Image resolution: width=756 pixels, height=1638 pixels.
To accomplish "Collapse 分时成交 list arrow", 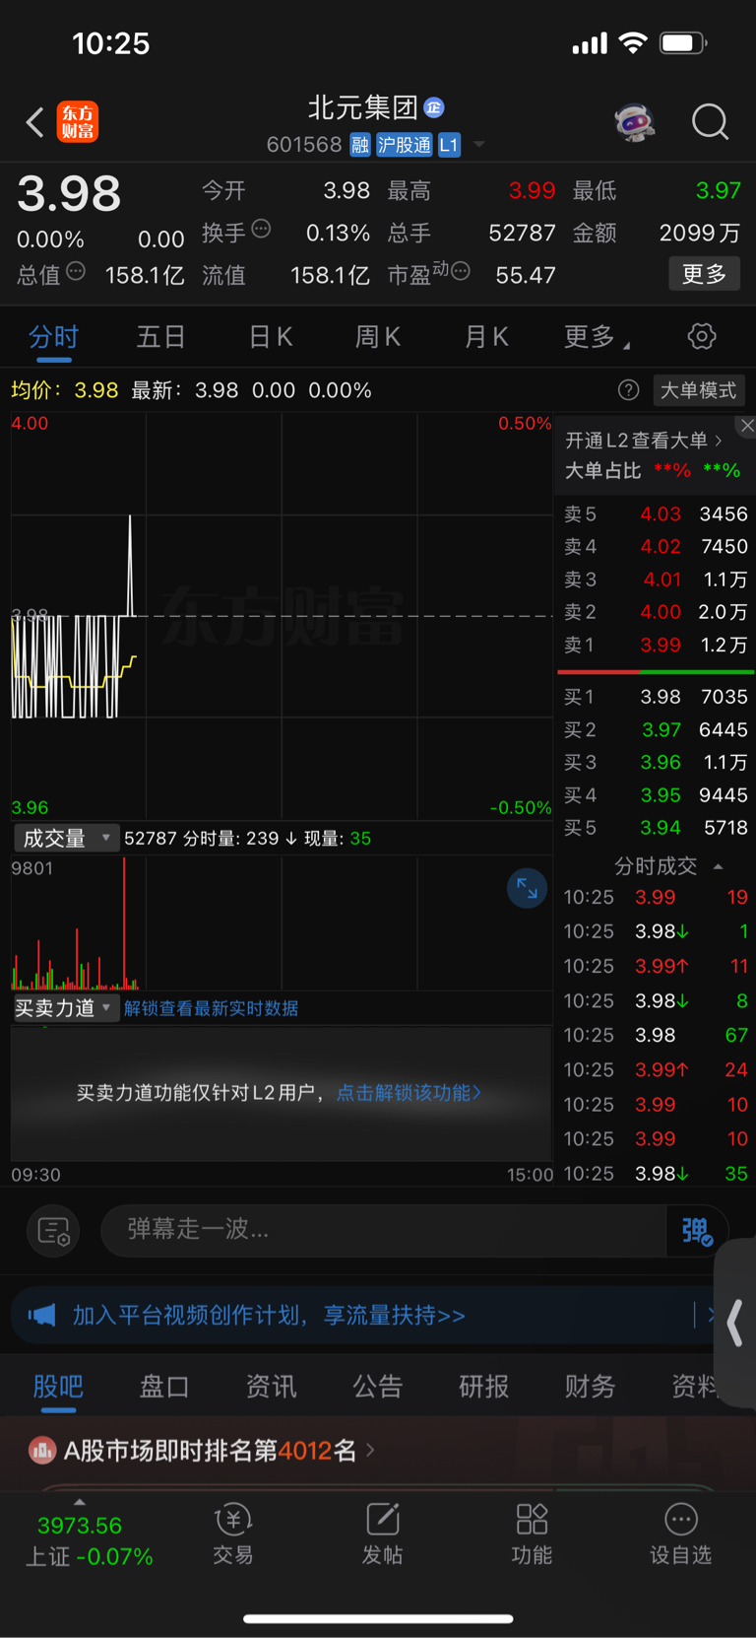I will 718,866.
